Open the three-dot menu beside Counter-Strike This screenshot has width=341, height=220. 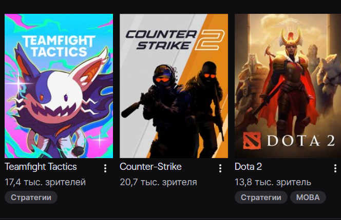pyautogui.click(x=220, y=168)
